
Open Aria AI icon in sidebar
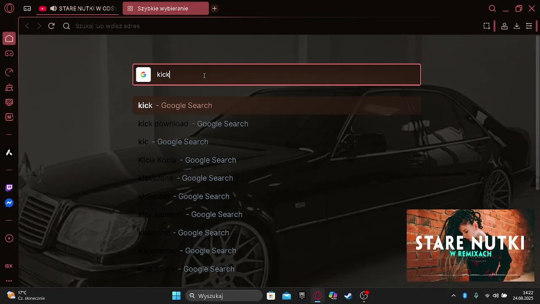tap(9, 153)
